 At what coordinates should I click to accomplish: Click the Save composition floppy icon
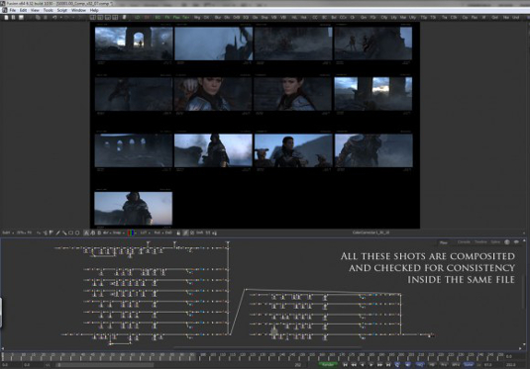[21, 17]
